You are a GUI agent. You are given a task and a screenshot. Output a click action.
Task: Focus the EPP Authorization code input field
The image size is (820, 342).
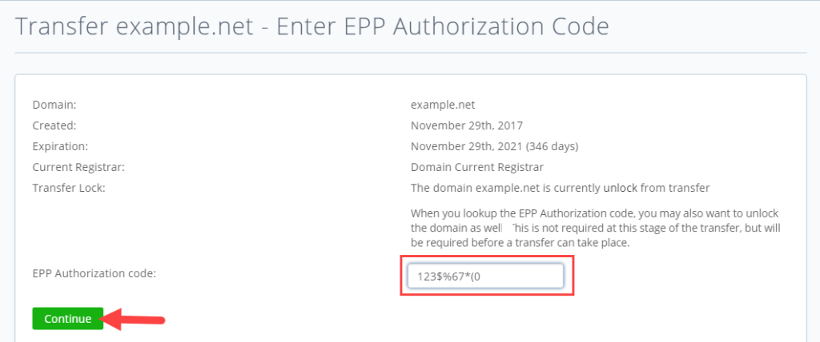tap(485, 276)
